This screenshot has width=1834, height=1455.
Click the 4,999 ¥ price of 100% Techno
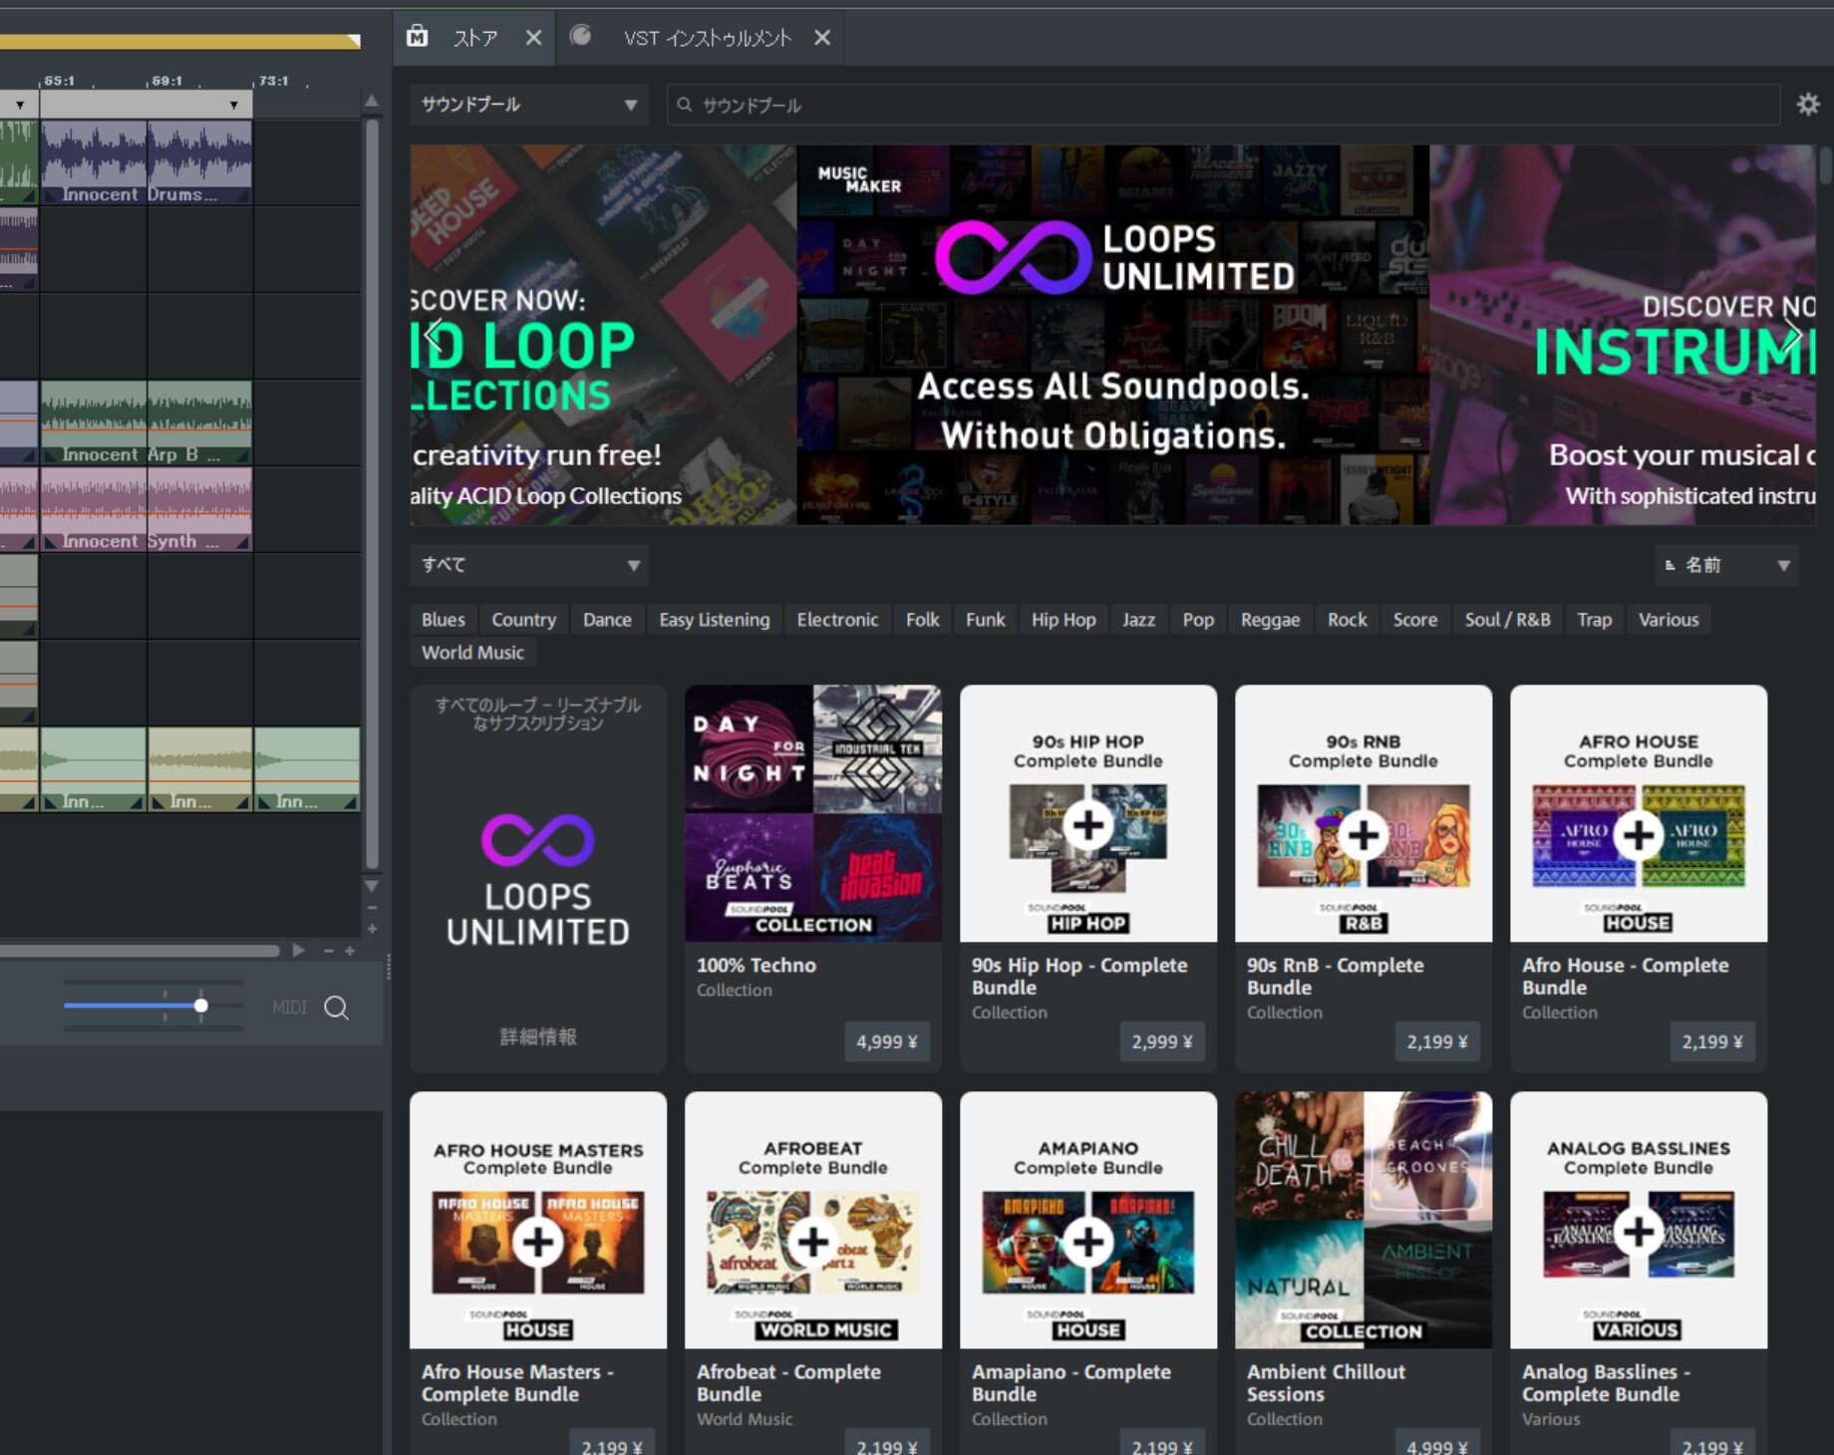[886, 1041]
